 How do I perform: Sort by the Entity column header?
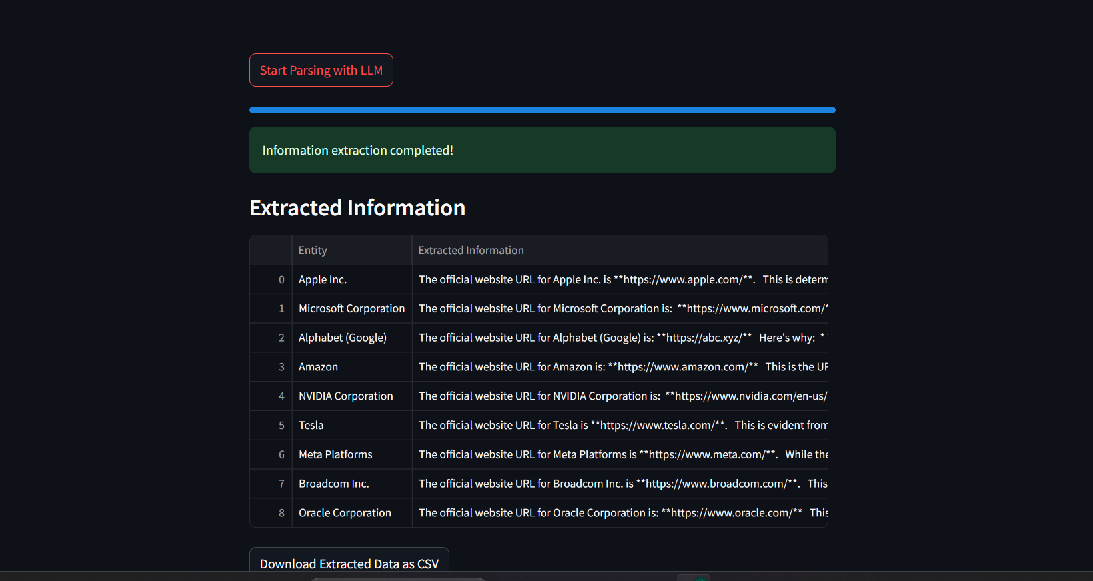[x=351, y=250]
